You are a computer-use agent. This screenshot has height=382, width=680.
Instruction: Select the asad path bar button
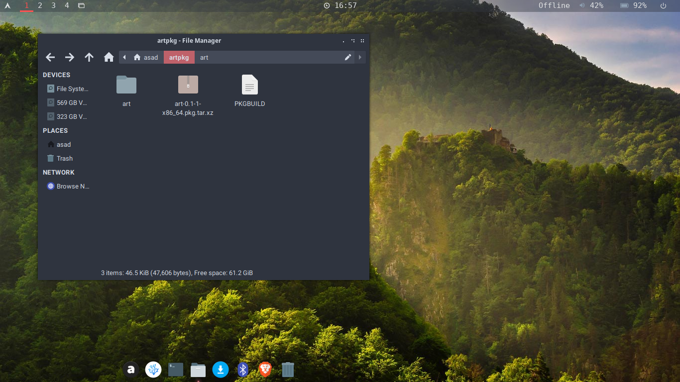146,57
